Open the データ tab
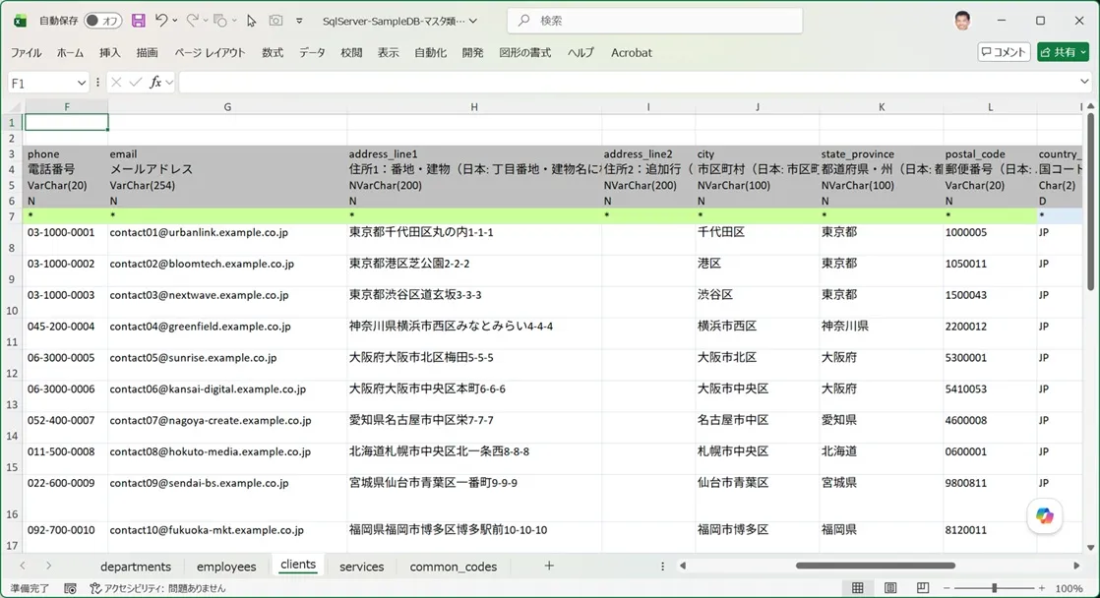Viewport: 1100px width, 598px height. tap(312, 52)
